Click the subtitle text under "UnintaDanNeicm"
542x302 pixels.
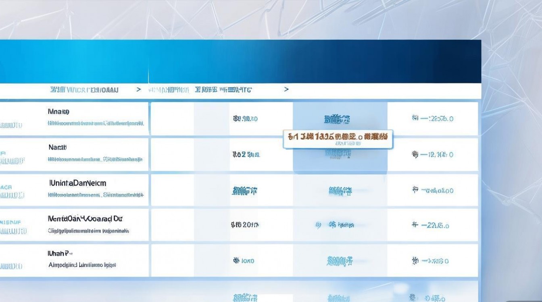(x=96, y=195)
